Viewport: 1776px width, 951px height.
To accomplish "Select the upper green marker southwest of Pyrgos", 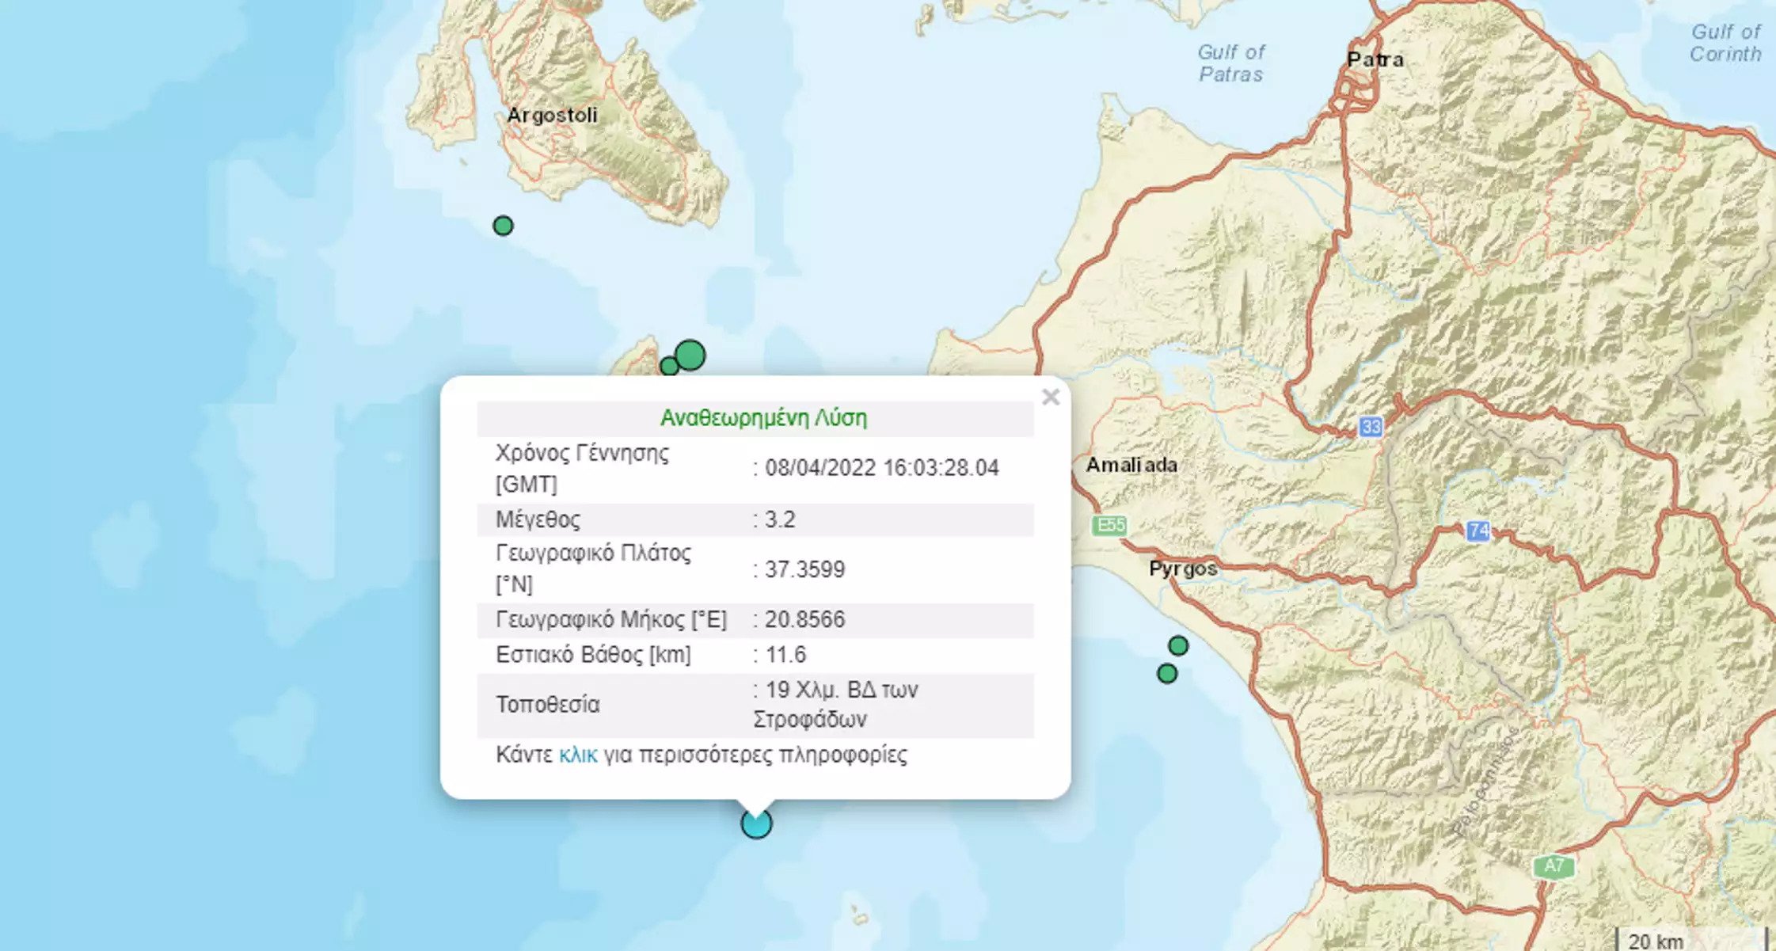I will pos(1178,645).
